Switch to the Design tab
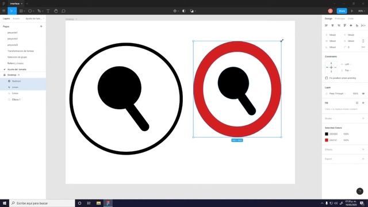The height and width of the screenshot is (207, 368). click(328, 18)
